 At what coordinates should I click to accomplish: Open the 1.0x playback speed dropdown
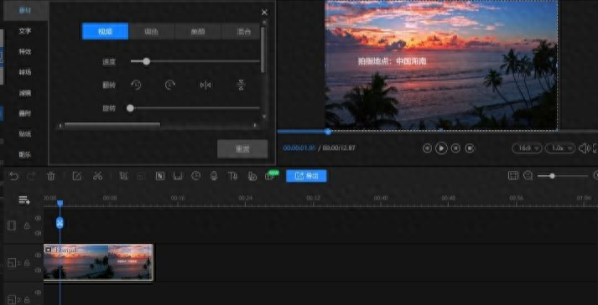(560, 148)
